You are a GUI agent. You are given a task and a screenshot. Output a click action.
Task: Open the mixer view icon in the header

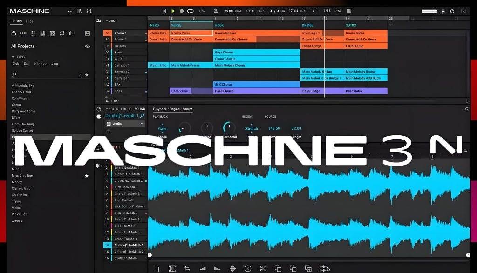click(x=89, y=11)
